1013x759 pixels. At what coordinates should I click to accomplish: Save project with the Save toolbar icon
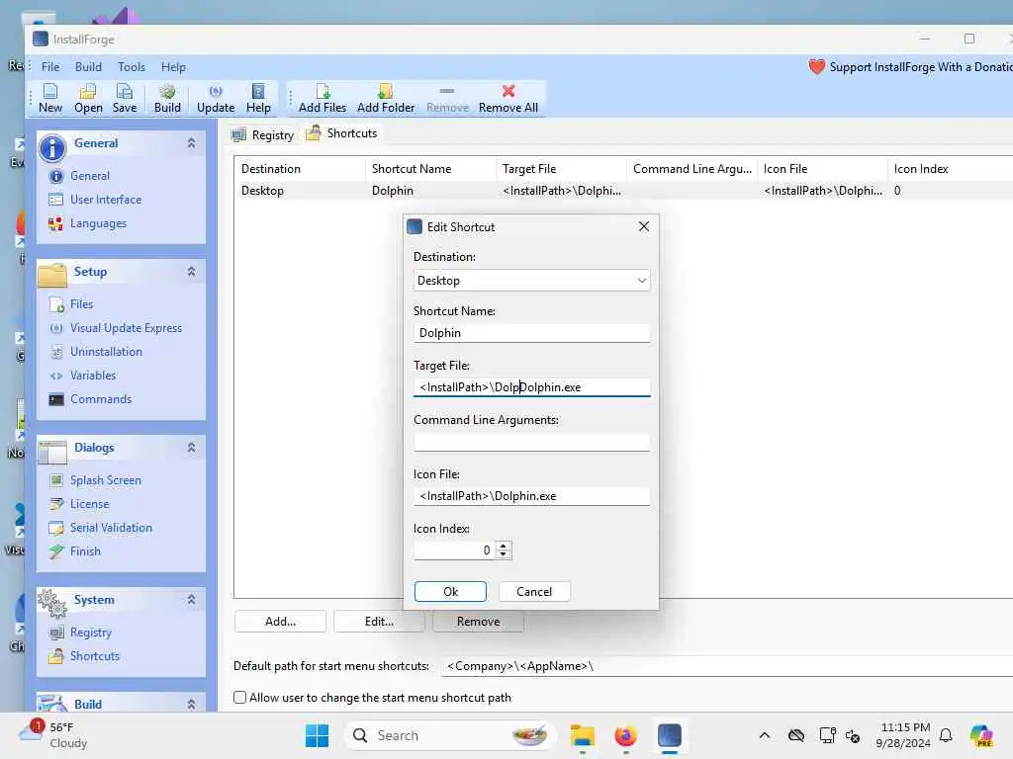pyautogui.click(x=125, y=98)
